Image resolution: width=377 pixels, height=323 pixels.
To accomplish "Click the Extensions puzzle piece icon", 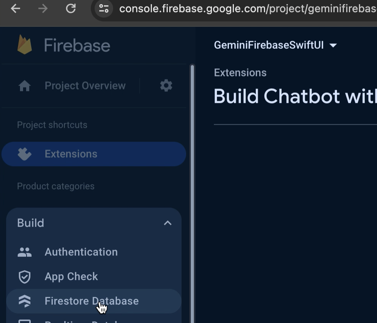I will tap(25, 154).
